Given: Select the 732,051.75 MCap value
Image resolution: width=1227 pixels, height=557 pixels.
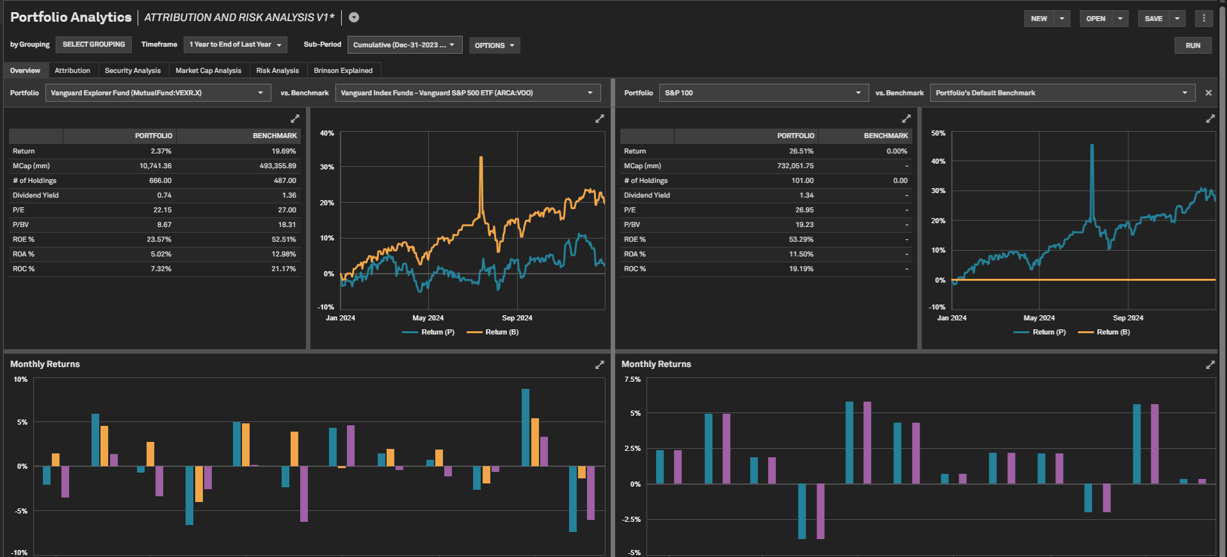Looking at the screenshot, I should coord(795,166).
